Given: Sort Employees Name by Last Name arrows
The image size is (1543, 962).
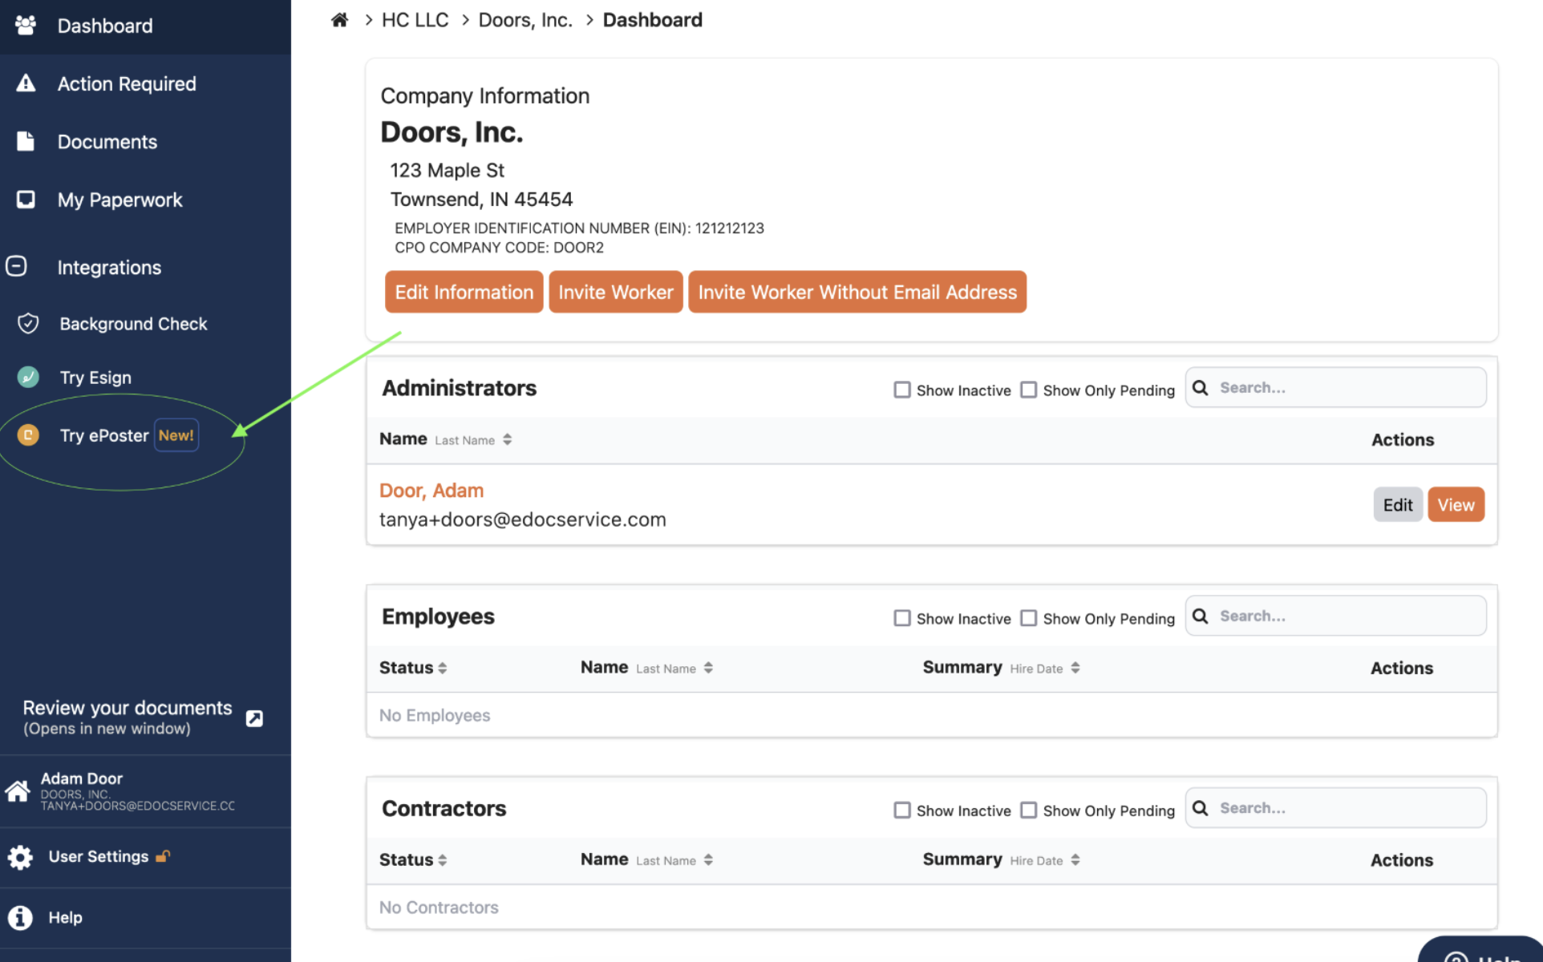Looking at the screenshot, I should [709, 668].
